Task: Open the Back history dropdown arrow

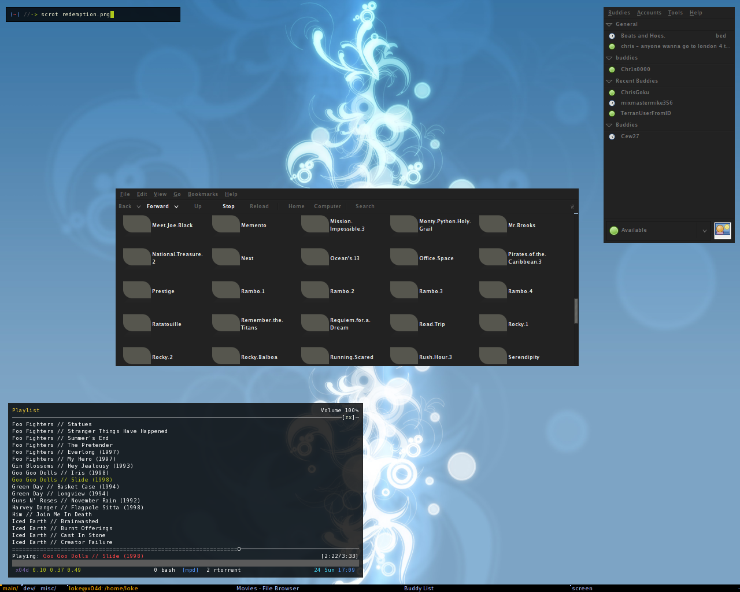Action: [x=139, y=206]
